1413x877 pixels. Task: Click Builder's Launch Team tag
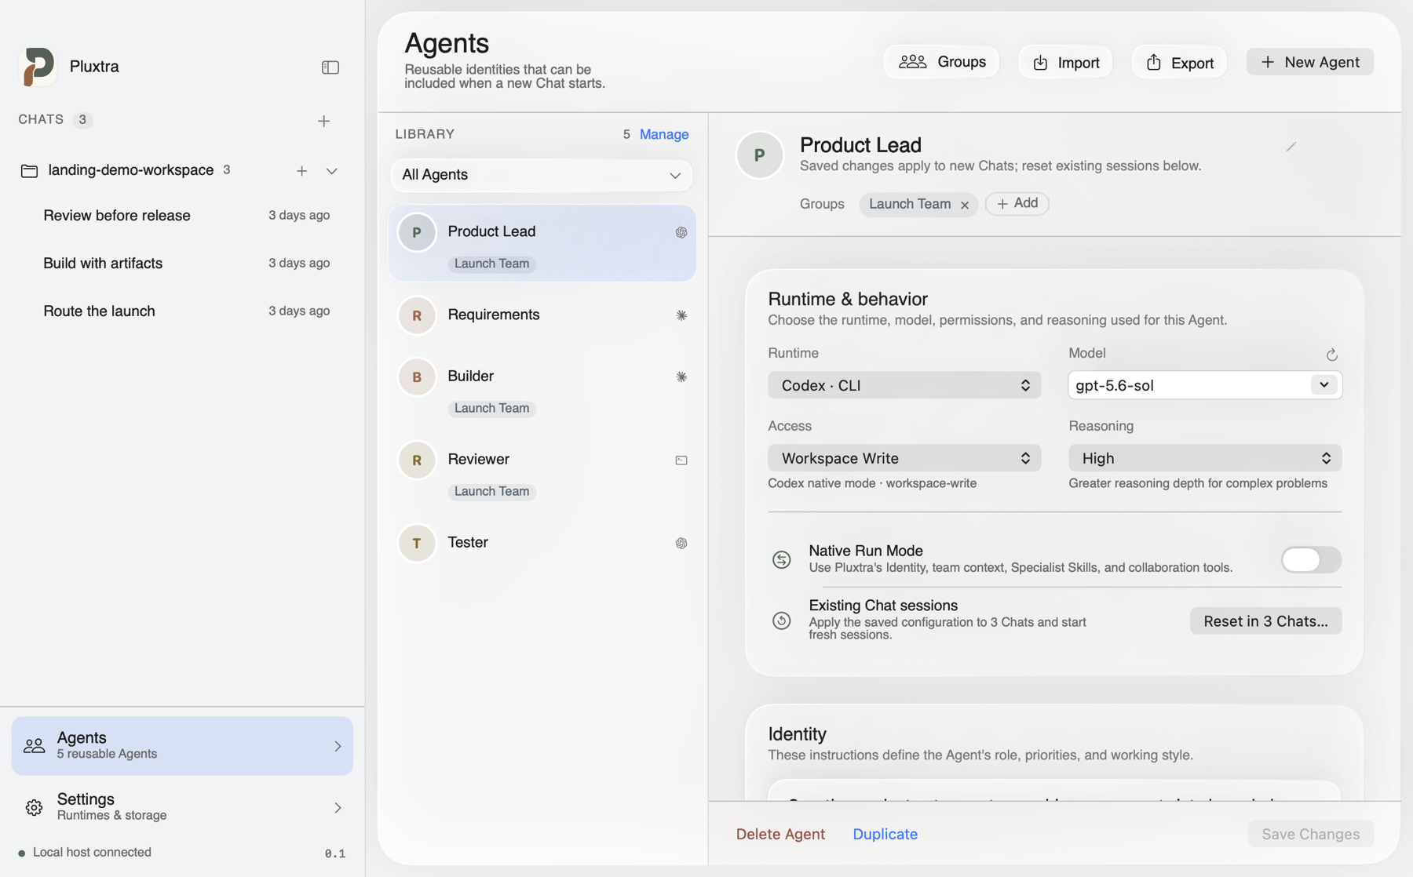click(x=491, y=408)
